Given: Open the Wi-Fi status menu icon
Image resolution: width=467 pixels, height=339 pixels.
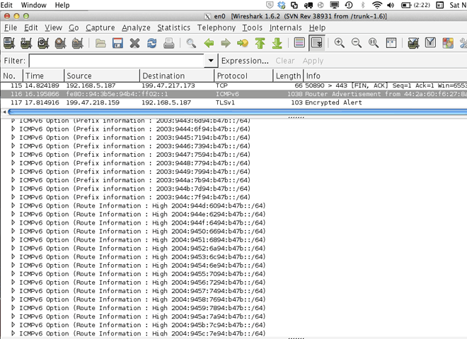Looking at the screenshot, I should [377, 5].
